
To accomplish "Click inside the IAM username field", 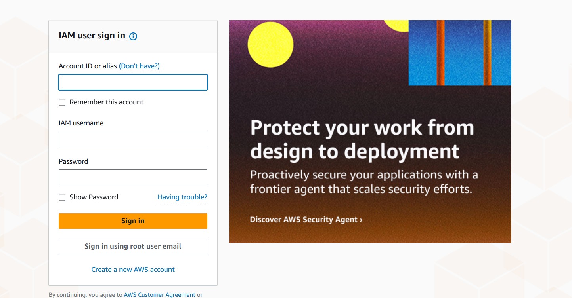I will pos(133,139).
